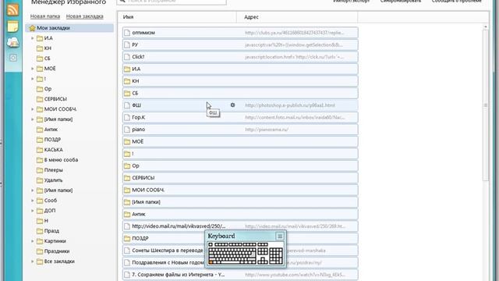The height and width of the screenshot is (281, 499).
Task: Expand the МОИ СООБЧ. folder in the tree
Action: [x=33, y=109]
